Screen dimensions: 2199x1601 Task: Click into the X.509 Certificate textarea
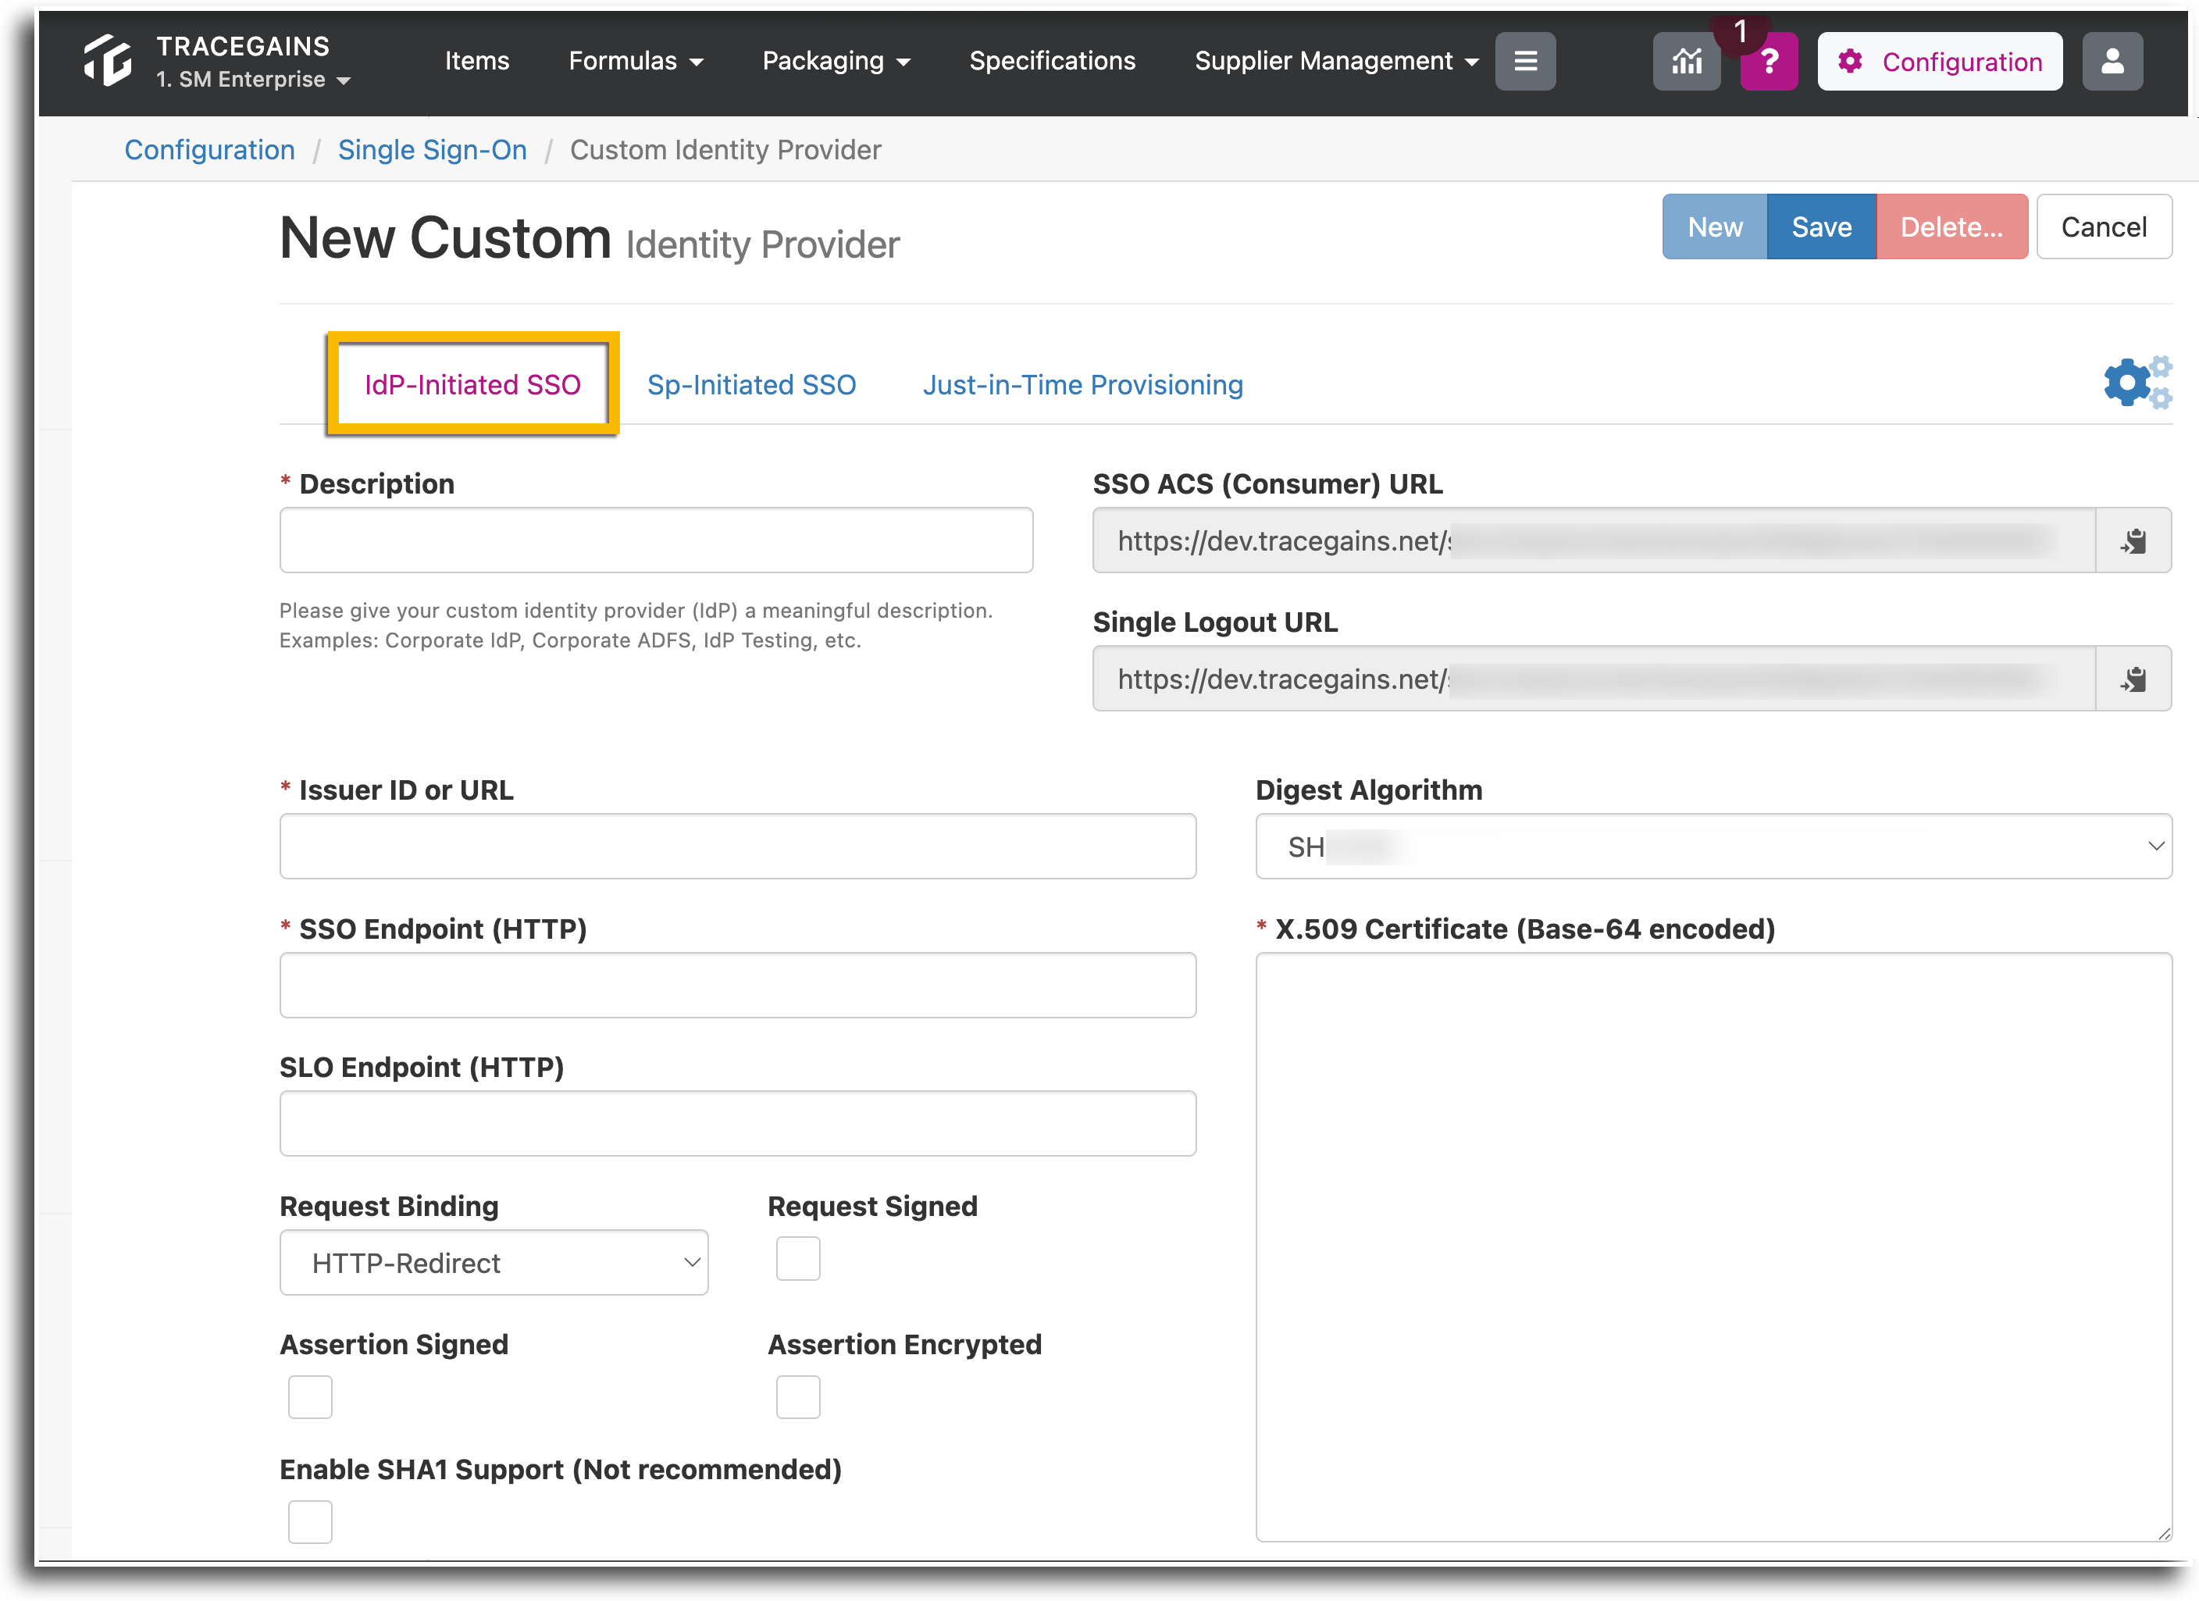pyautogui.click(x=1713, y=1247)
